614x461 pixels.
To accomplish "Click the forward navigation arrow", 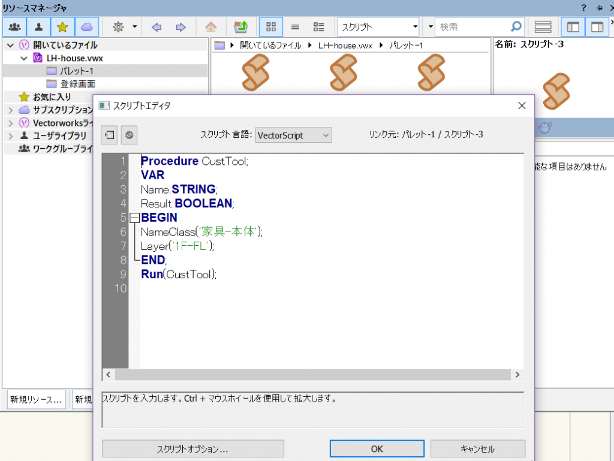I will pyautogui.click(x=180, y=27).
